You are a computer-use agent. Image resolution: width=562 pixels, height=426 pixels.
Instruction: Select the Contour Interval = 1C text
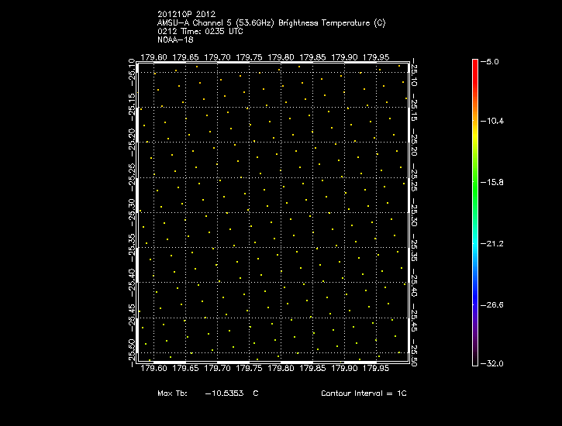pos(364,393)
